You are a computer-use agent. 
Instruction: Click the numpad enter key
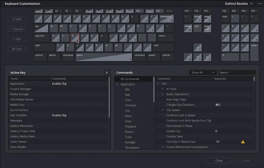[x=254, y=52]
